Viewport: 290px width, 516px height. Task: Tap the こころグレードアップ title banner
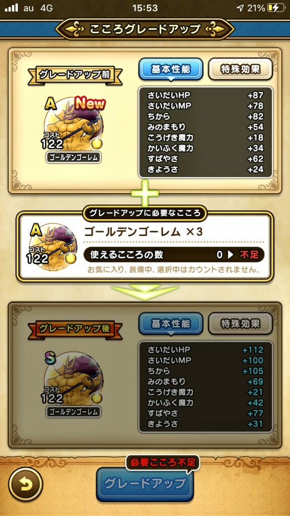[144, 29]
